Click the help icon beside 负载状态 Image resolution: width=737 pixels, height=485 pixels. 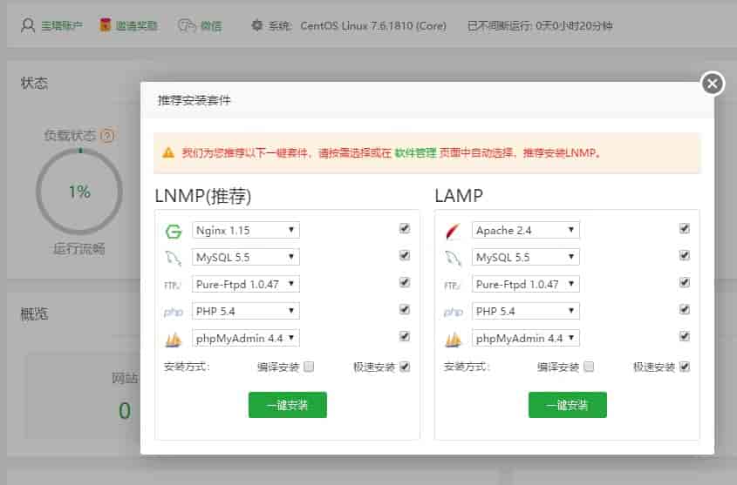(x=107, y=136)
